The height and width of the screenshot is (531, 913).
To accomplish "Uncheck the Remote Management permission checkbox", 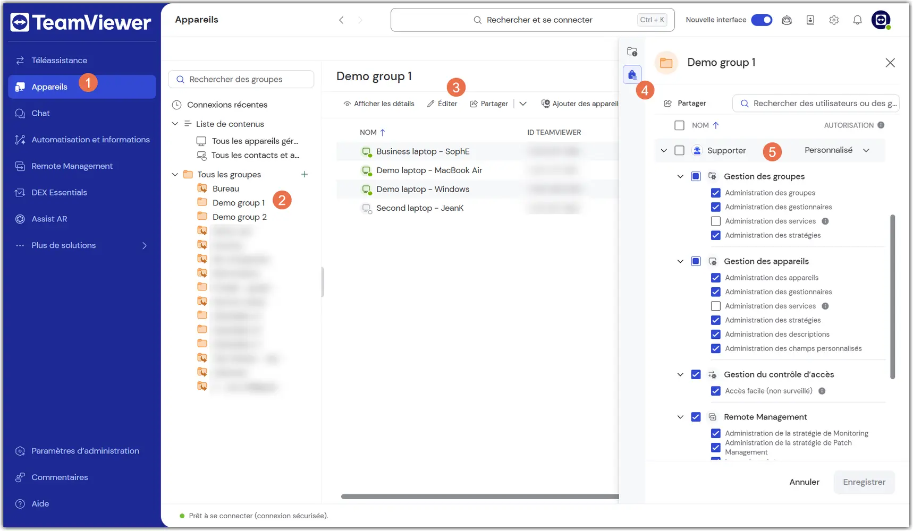I will click(x=696, y=417).
